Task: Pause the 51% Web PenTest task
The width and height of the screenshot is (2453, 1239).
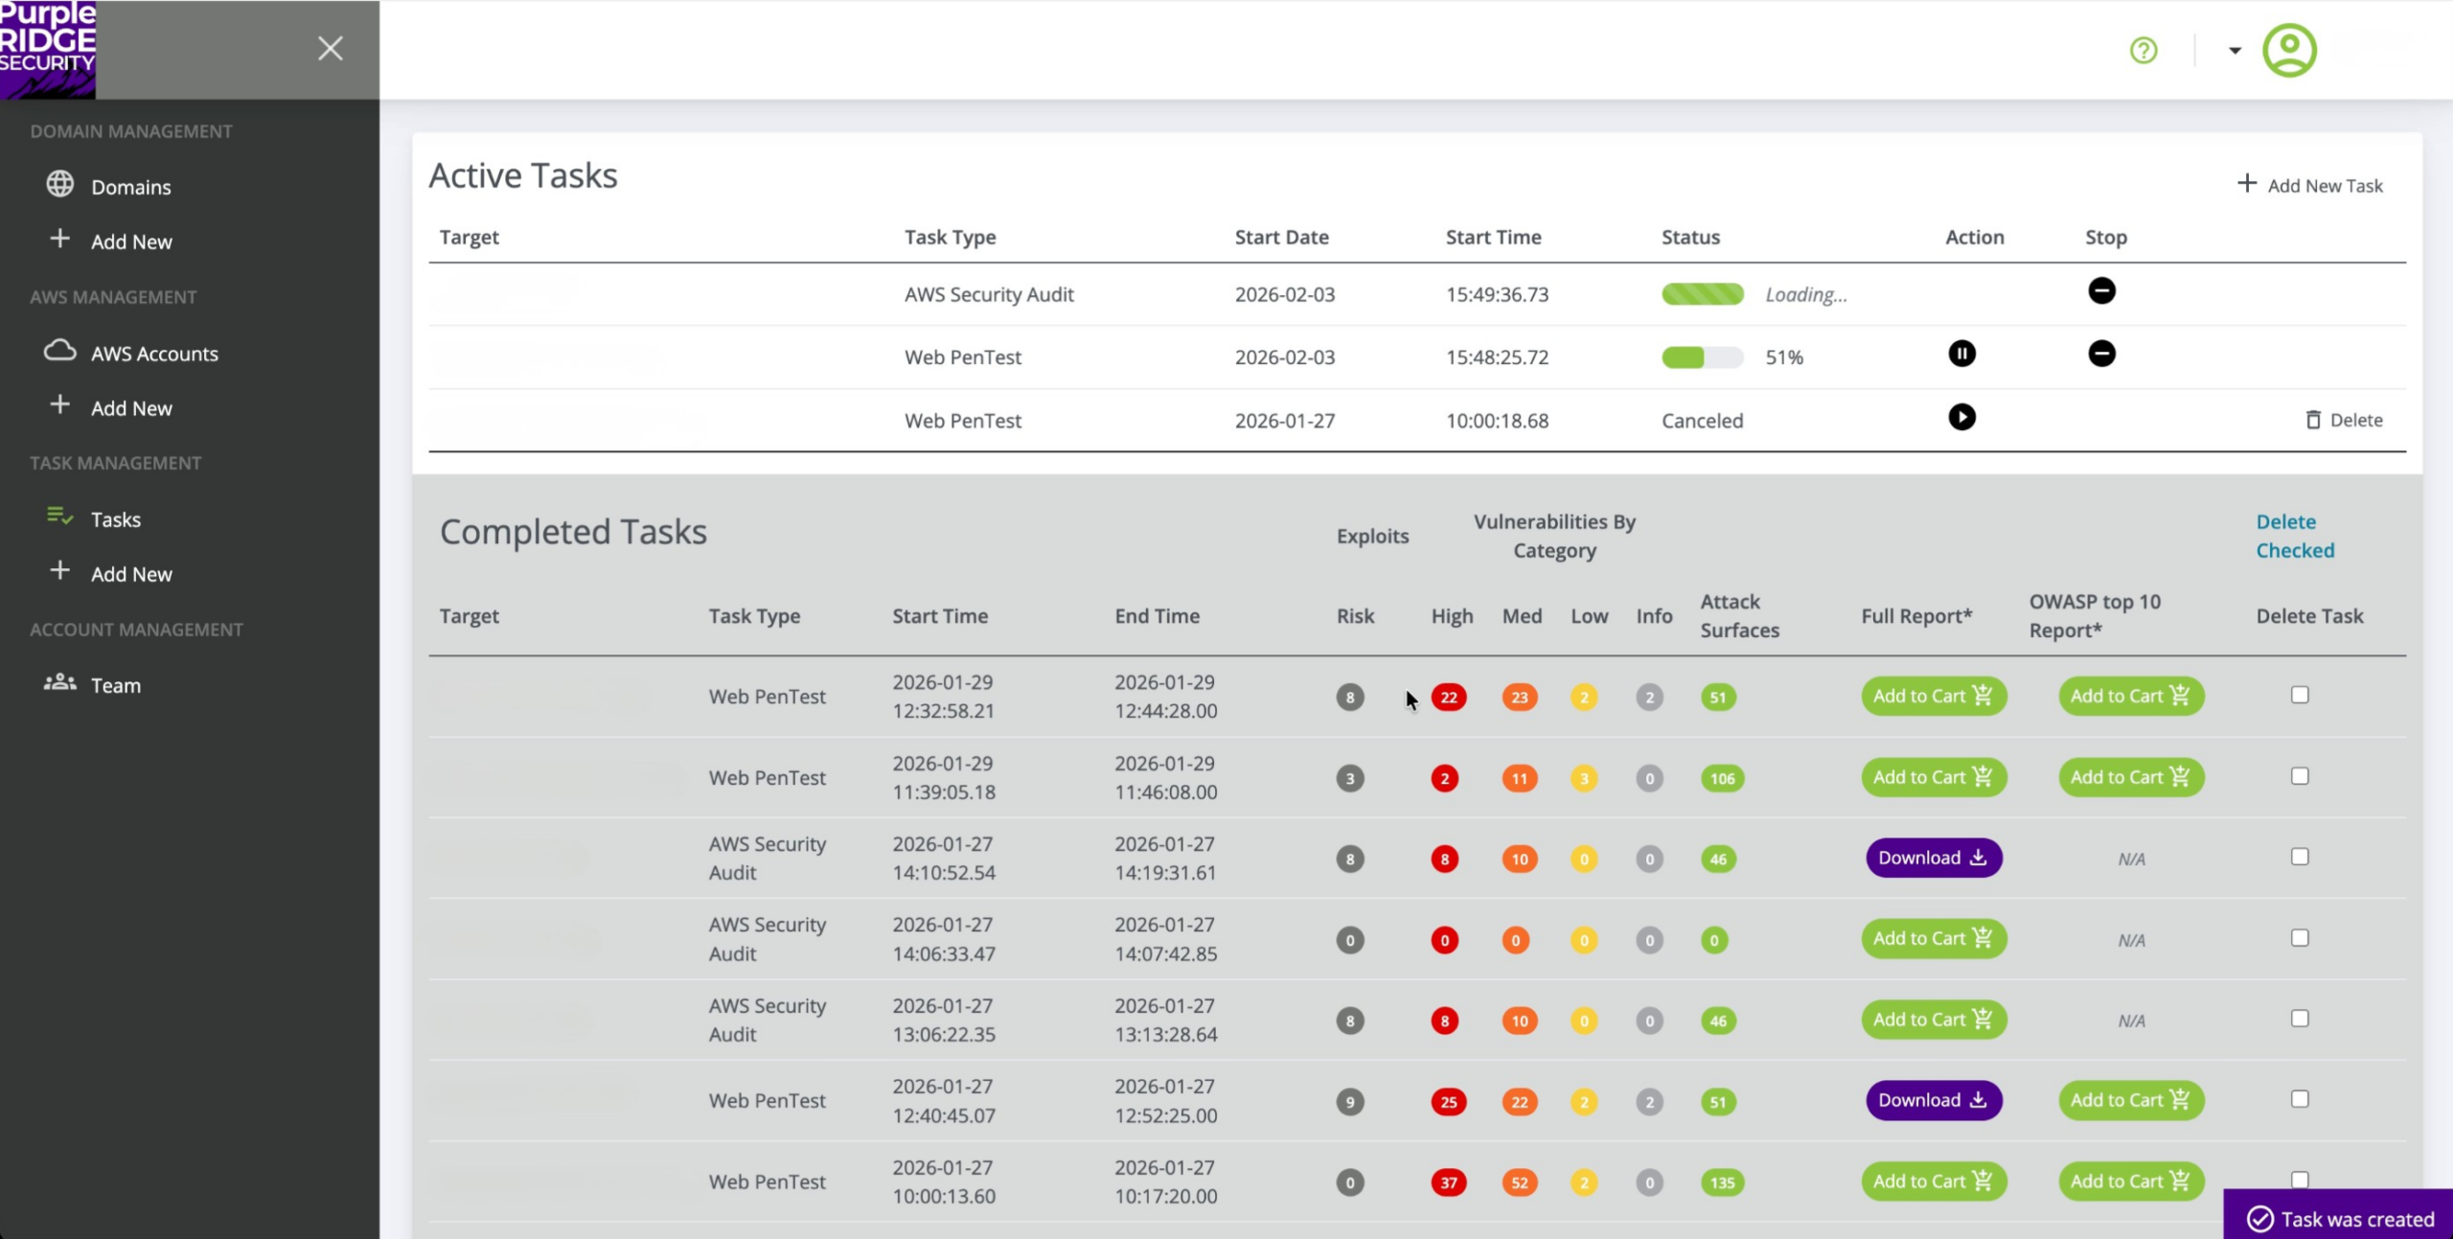Action: click(1960, 355)
